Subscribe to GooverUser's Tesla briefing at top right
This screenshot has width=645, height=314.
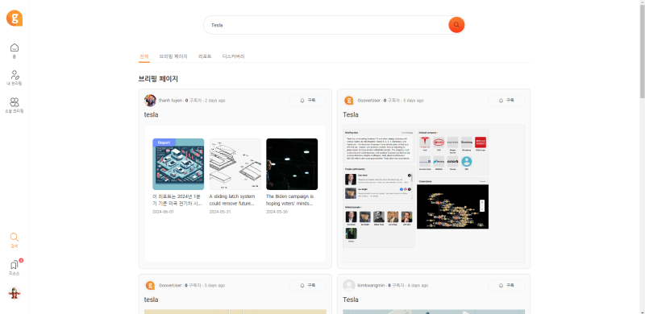506,101
